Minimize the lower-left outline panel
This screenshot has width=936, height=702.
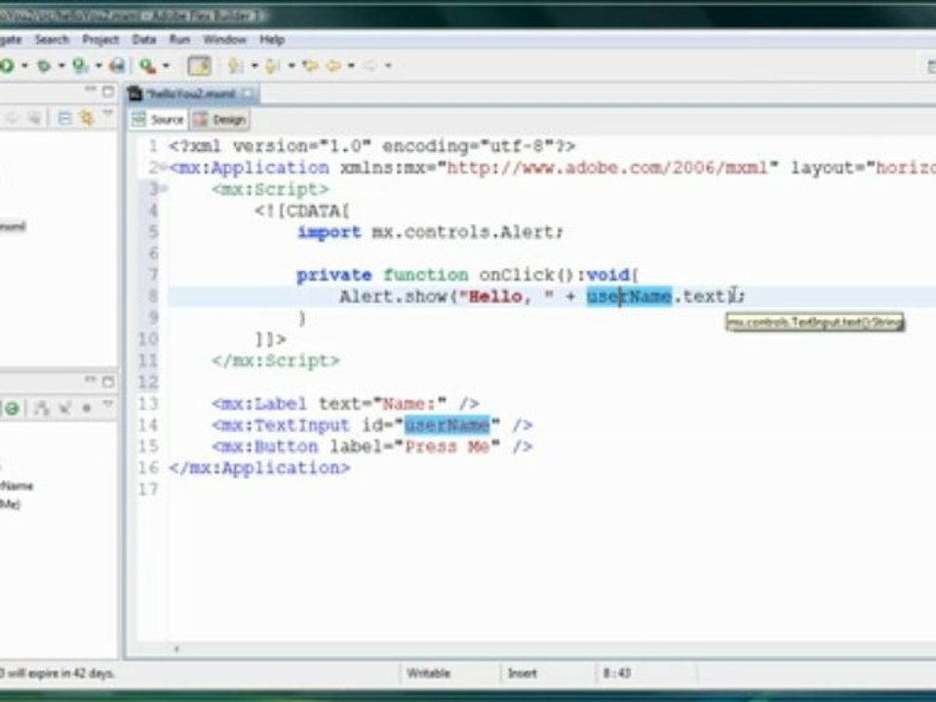(90, 379)
